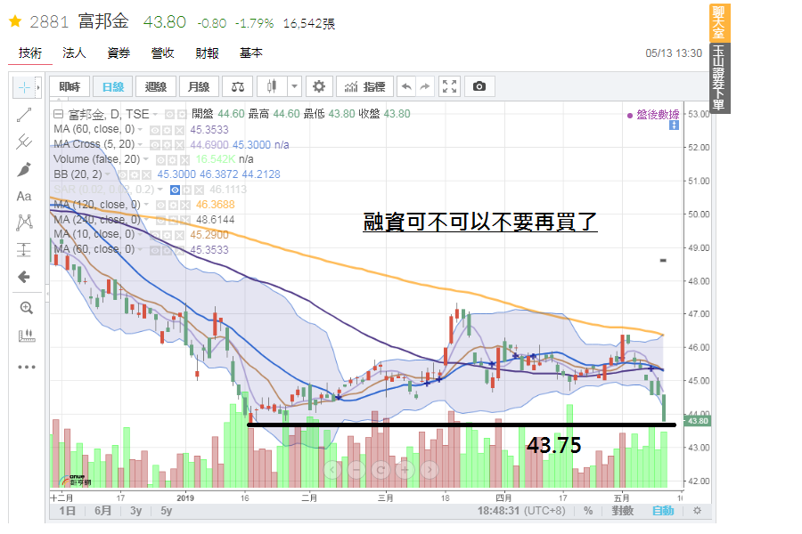Switch to the 技術 tab
Viewport: 802px width, 534px height.
point(30,53)
